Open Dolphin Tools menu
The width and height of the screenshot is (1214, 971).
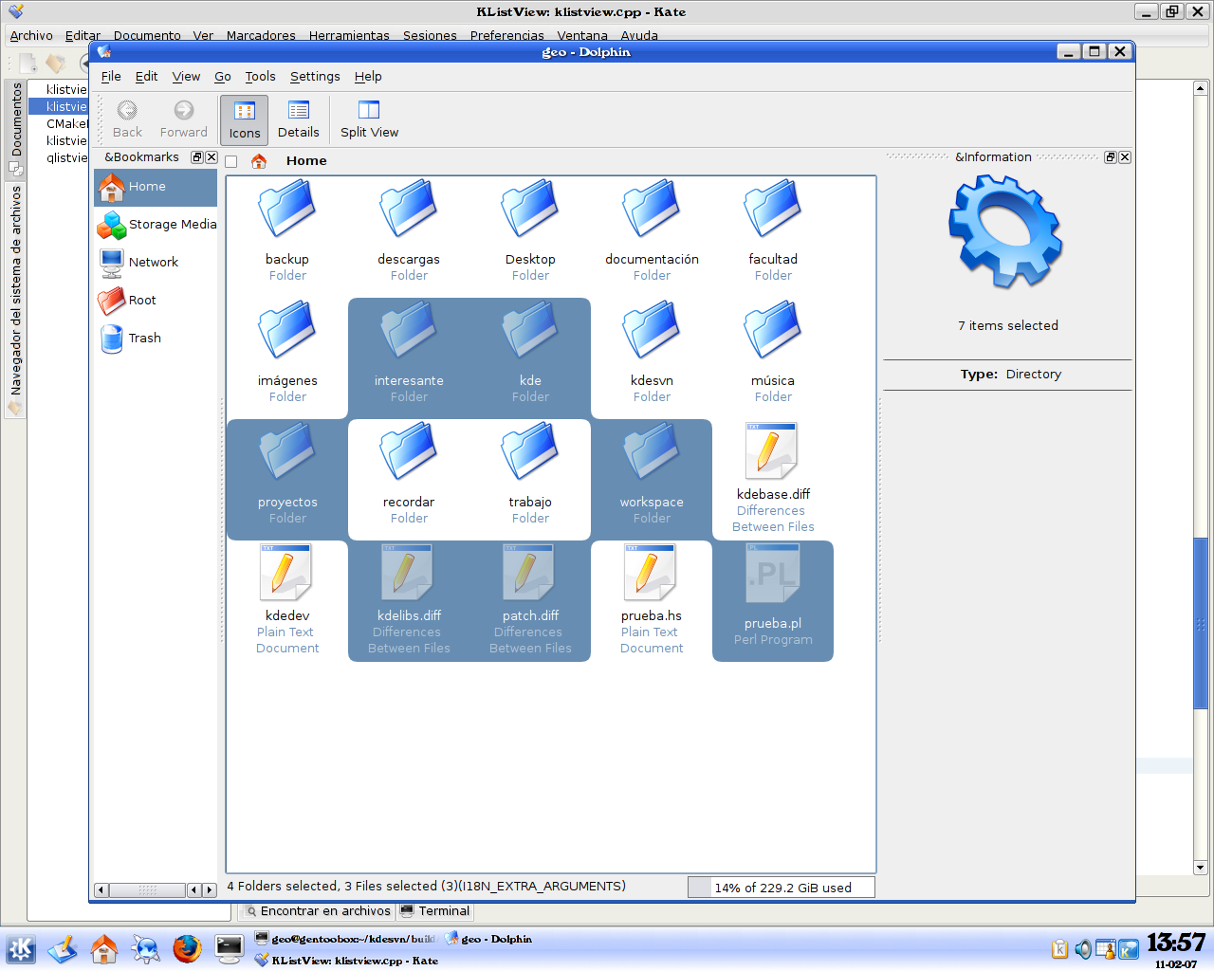pos(260,77)
